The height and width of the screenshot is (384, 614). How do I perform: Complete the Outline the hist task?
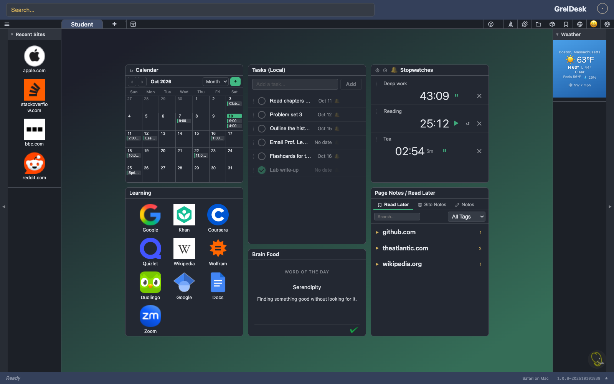262,129
